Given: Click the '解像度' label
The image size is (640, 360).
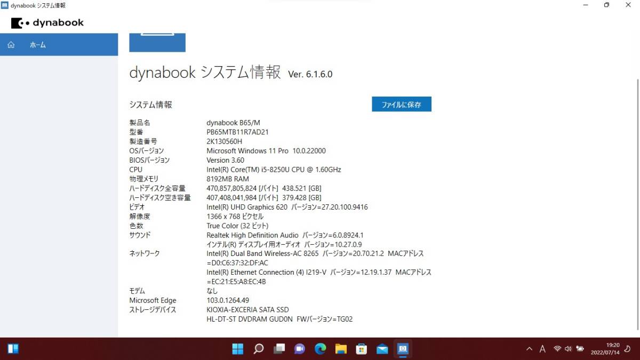Looking at the screenshot, I should [x=140, y=217].
